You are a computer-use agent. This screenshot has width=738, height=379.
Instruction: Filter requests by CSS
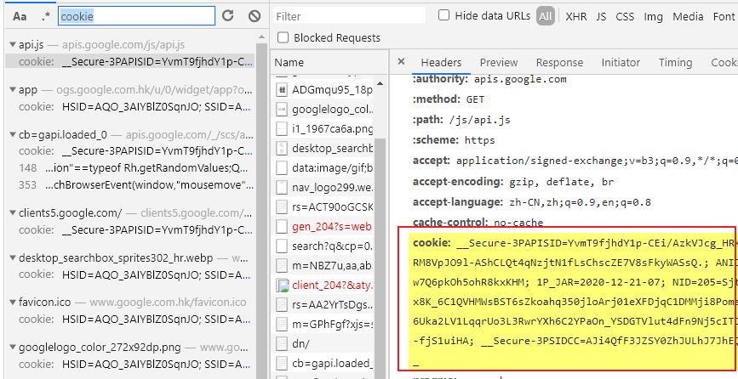625,16
